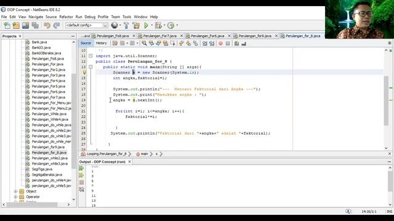Select Bank.java in Projects tree
Image resolution: width=394 pixels, height=221 pixels.
pos(39,42)
